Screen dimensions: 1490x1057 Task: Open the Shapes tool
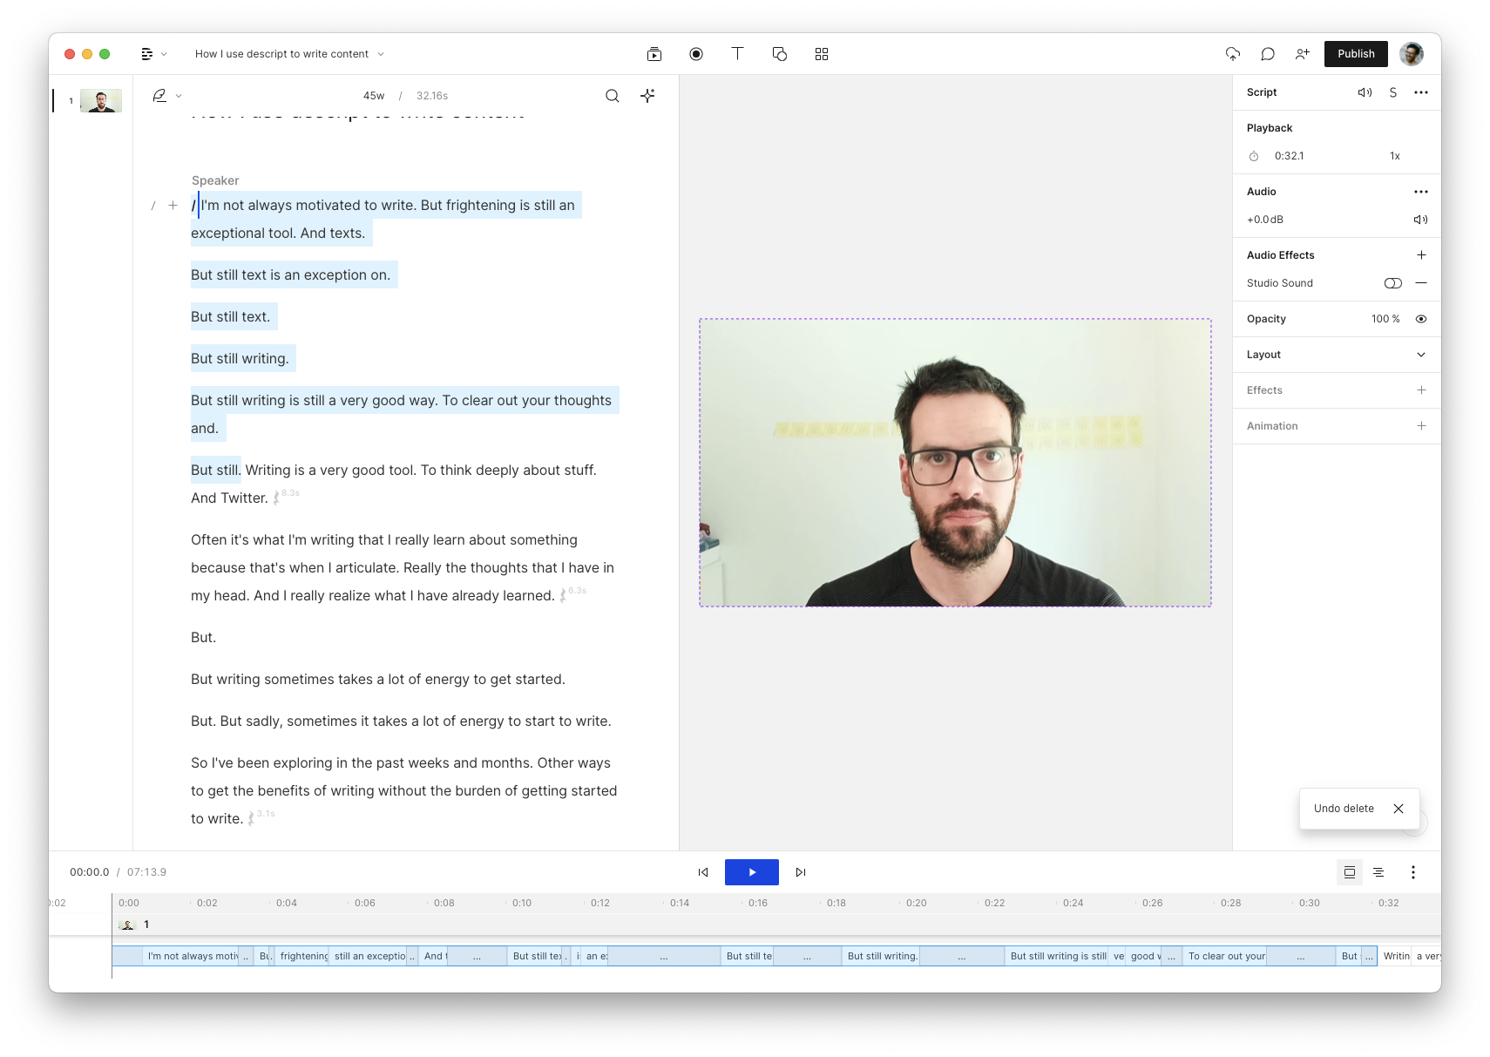click(x=780, y=54)
